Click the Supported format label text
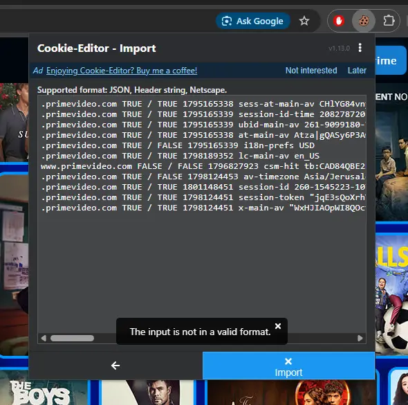Image resolution: width=408 pixels, height=405 pixels. click(132, 90)
